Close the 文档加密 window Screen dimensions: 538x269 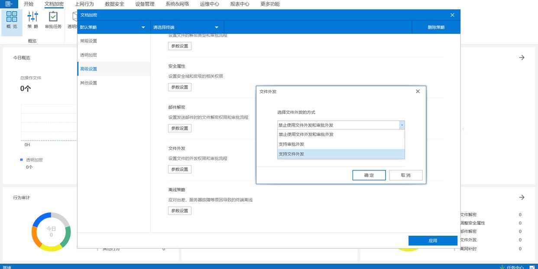[452, 15]
